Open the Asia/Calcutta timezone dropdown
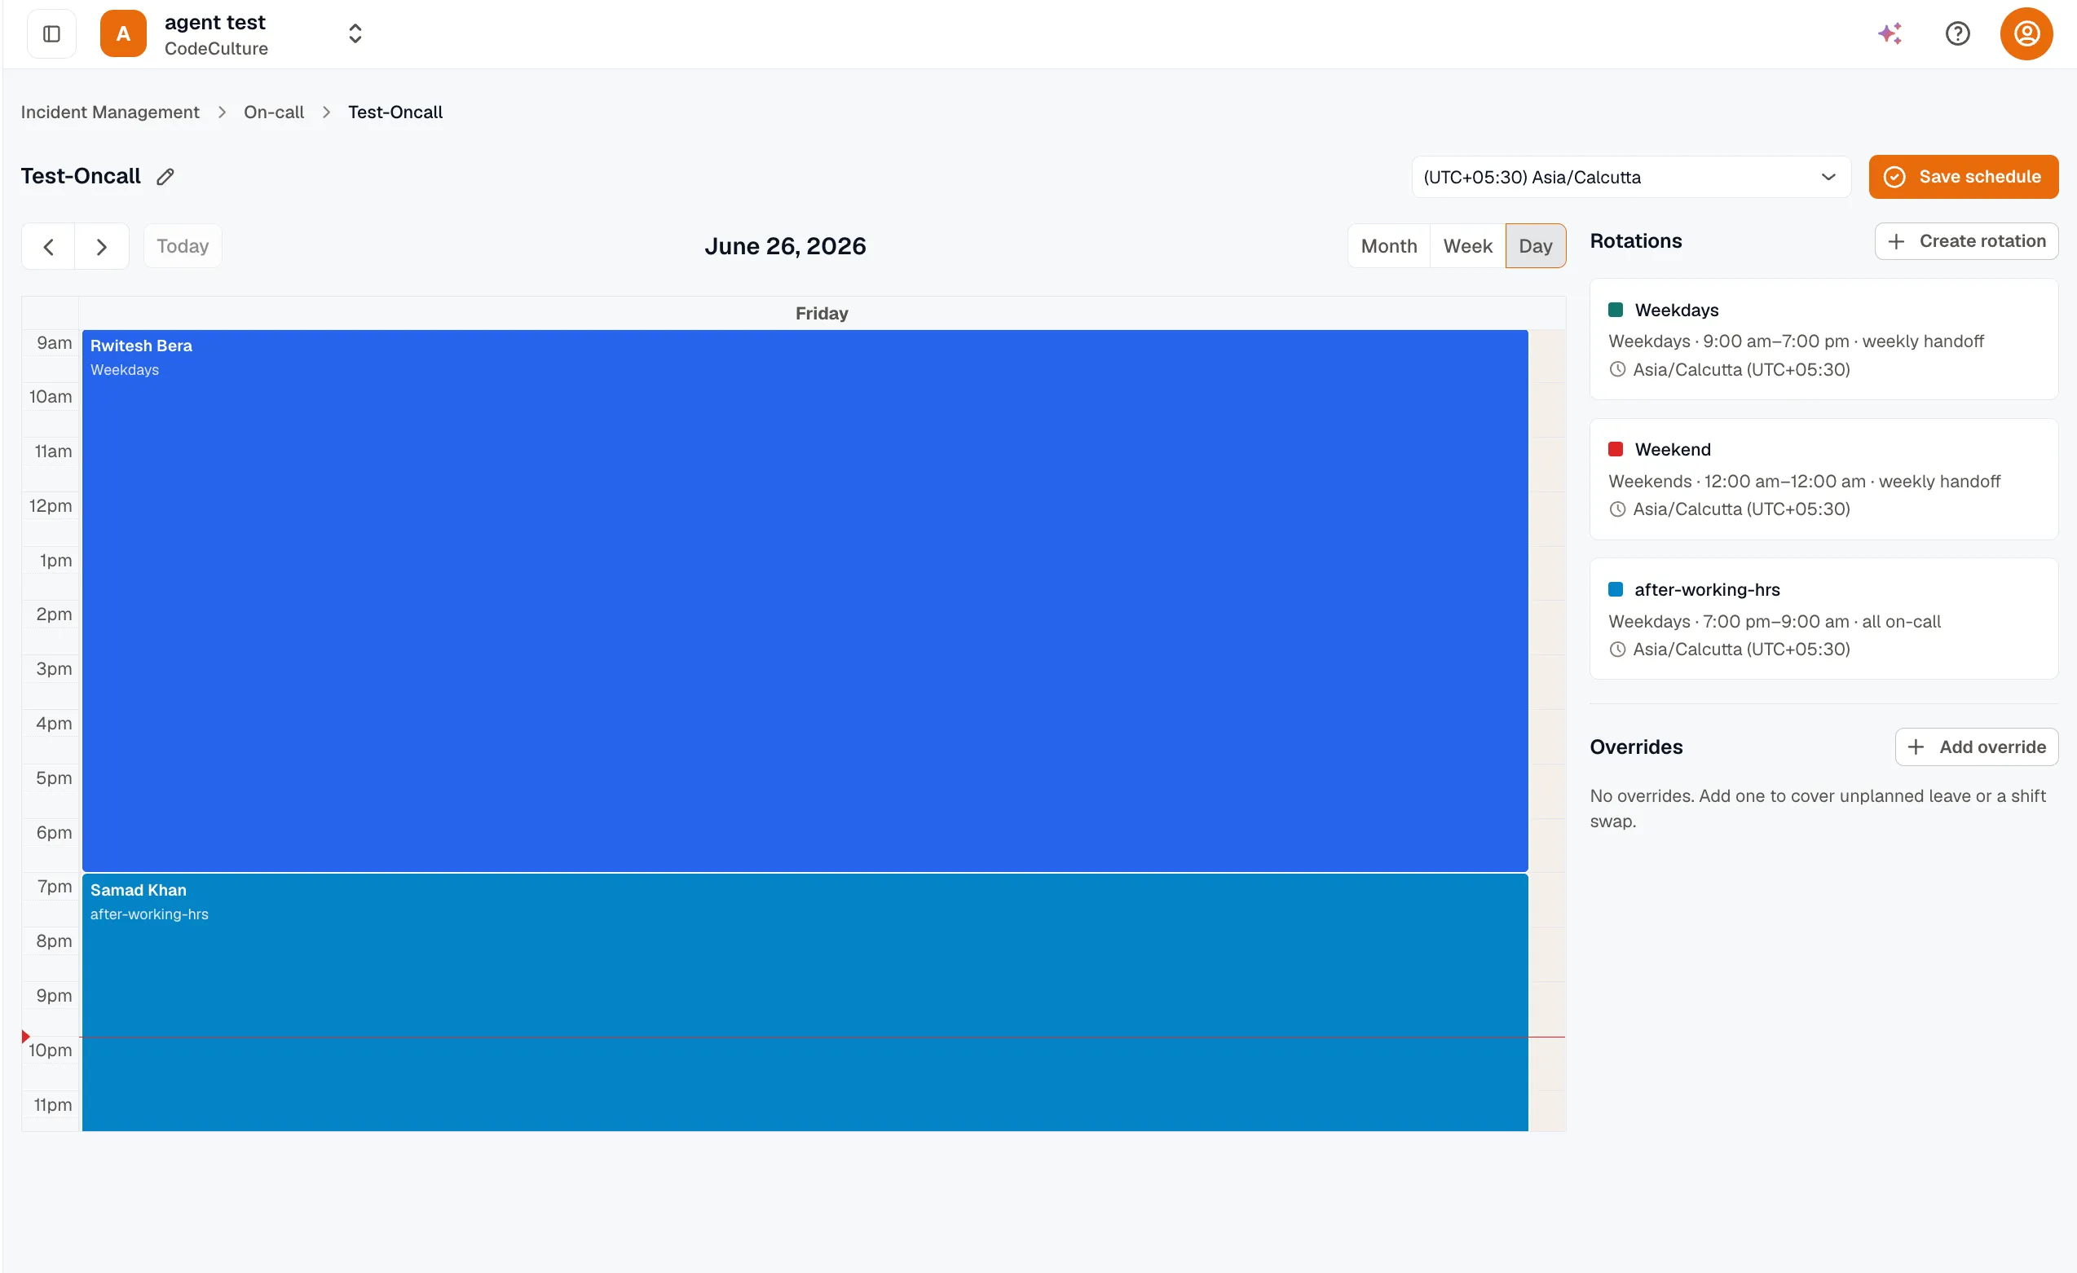The height and width of the screenshot is (1273, 2077). tap(1630, 177)
